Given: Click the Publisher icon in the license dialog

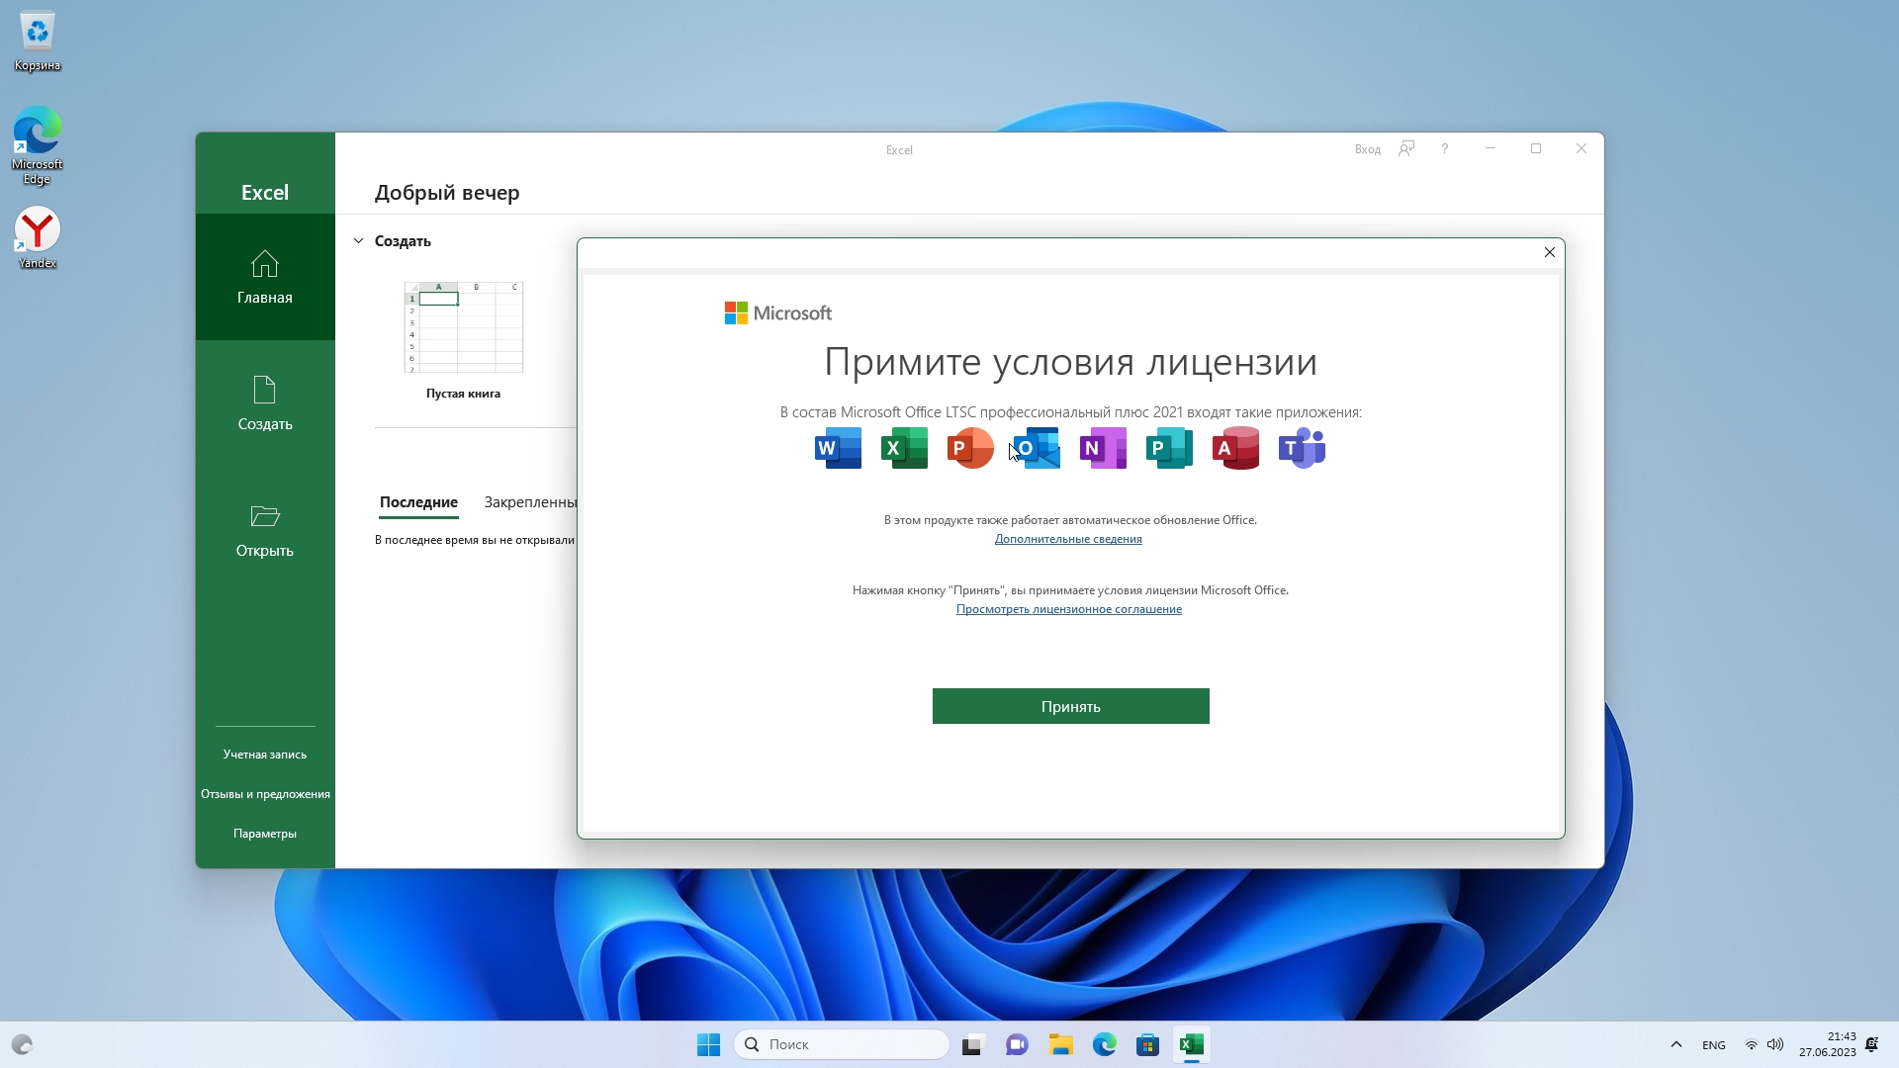Looking at the screenshot, I should point(1169,448).
